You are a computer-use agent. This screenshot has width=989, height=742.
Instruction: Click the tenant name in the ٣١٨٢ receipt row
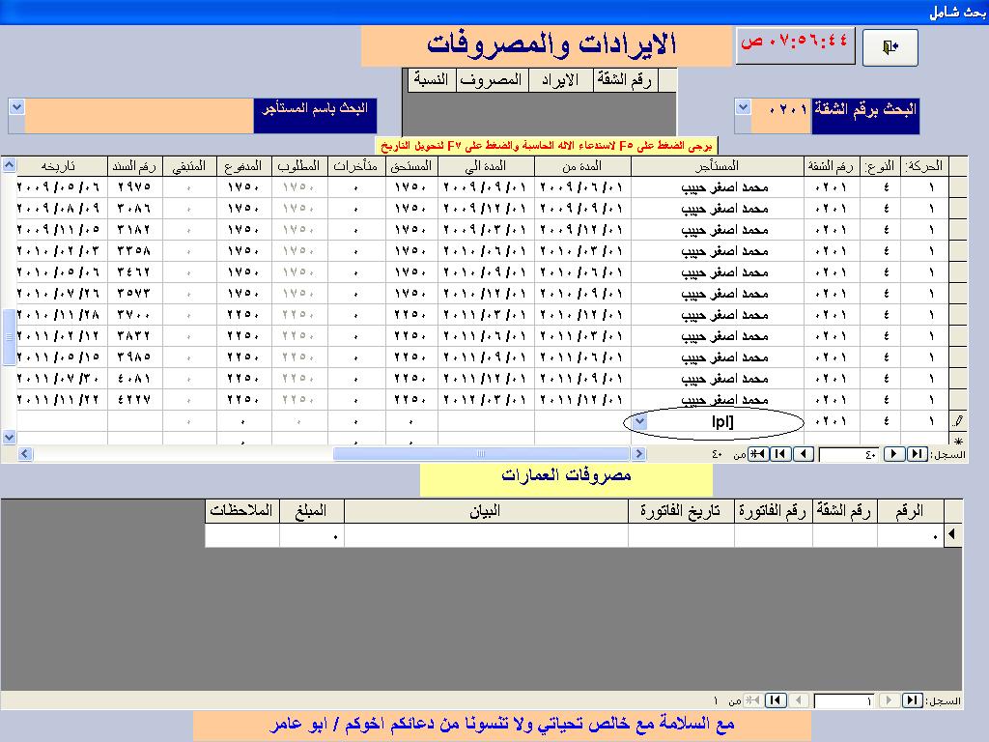[x=724, y=230]
